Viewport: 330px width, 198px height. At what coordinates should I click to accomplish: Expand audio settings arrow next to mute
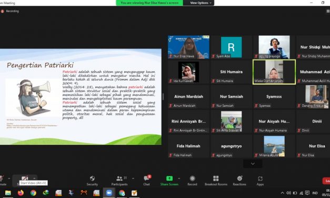pyautogui.click(x=9, y=179)
